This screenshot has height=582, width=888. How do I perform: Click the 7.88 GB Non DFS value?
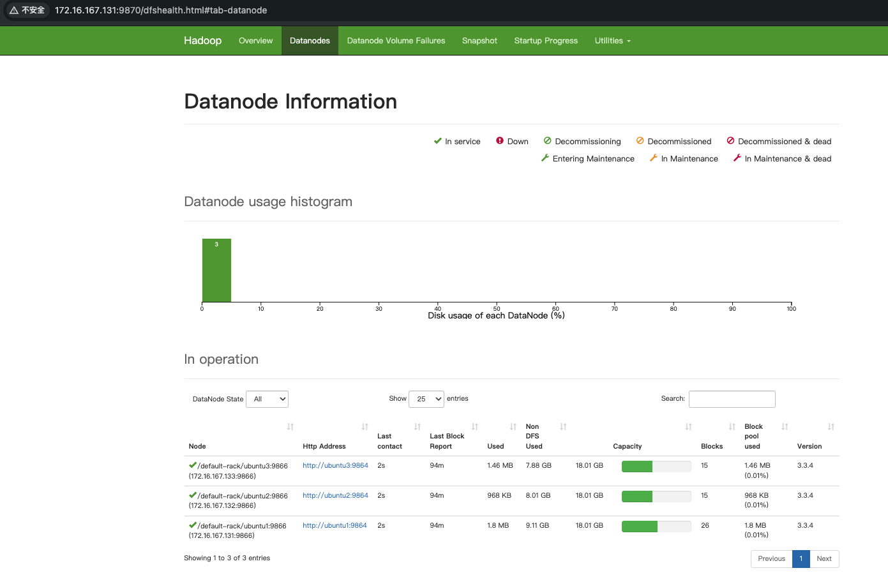(x=538, y=465)
